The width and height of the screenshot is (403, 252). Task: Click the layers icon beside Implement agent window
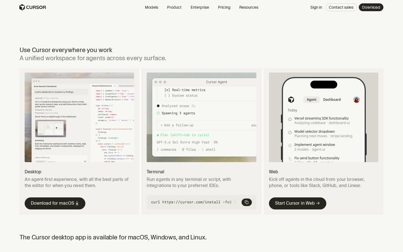[290, 146]
